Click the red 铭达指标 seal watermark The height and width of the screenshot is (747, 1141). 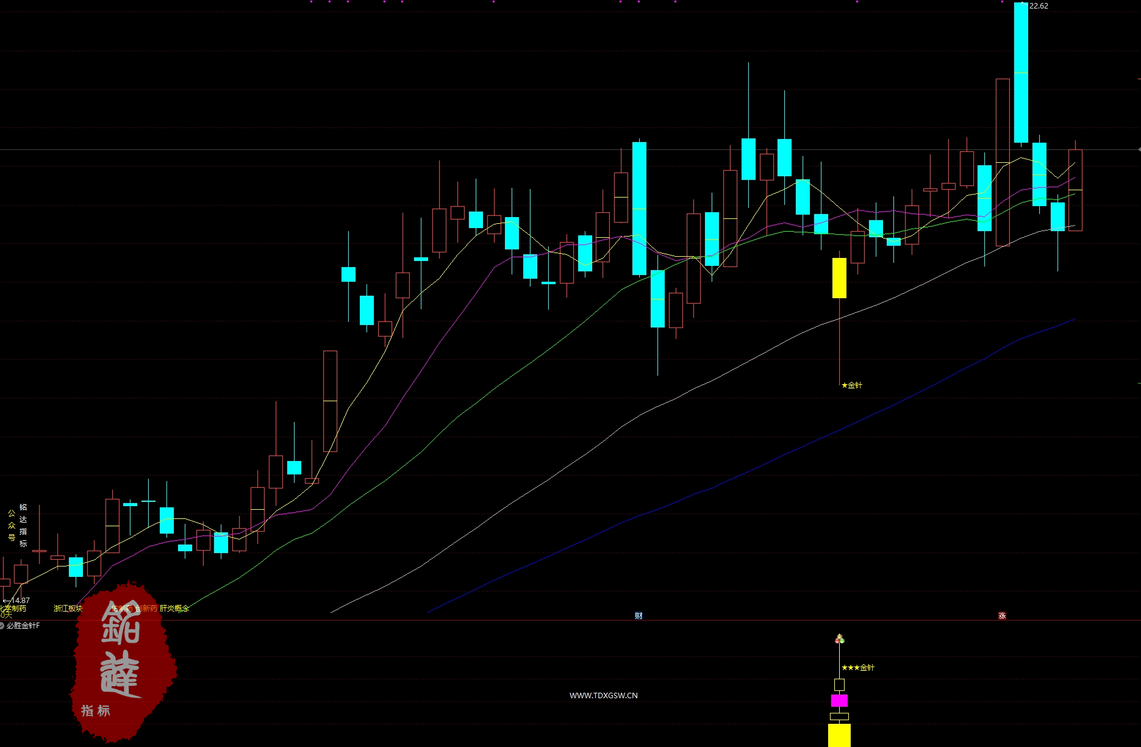pos(122,662)
